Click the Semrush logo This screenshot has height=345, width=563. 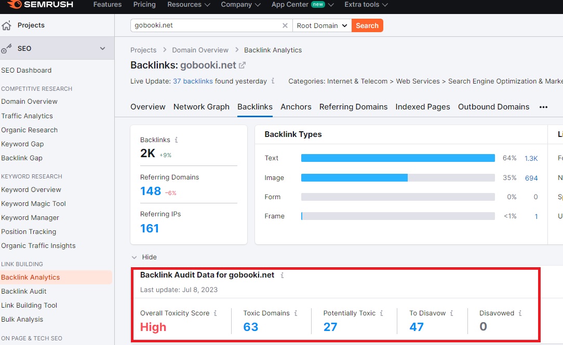pos(40,4)
